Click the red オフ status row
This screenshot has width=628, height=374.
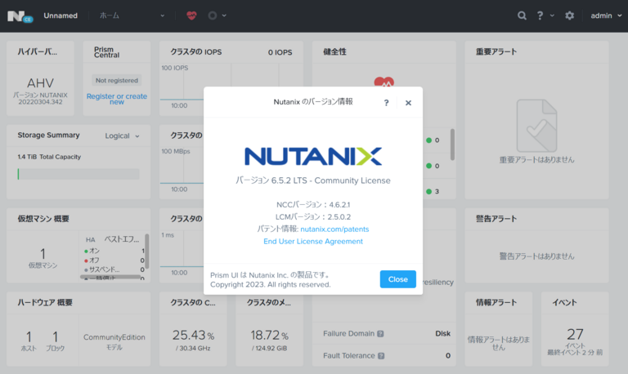(114, 260)
